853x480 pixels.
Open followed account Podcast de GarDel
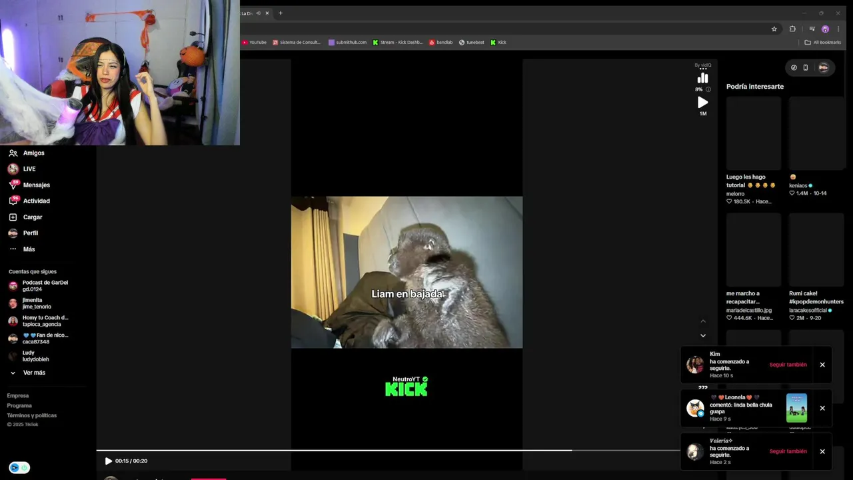39,286
